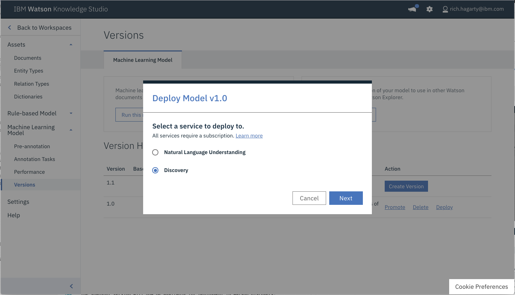The width and height of the screenshot is (515, 295).
Task: Click the user profile icon
Action: click(445, 9)
